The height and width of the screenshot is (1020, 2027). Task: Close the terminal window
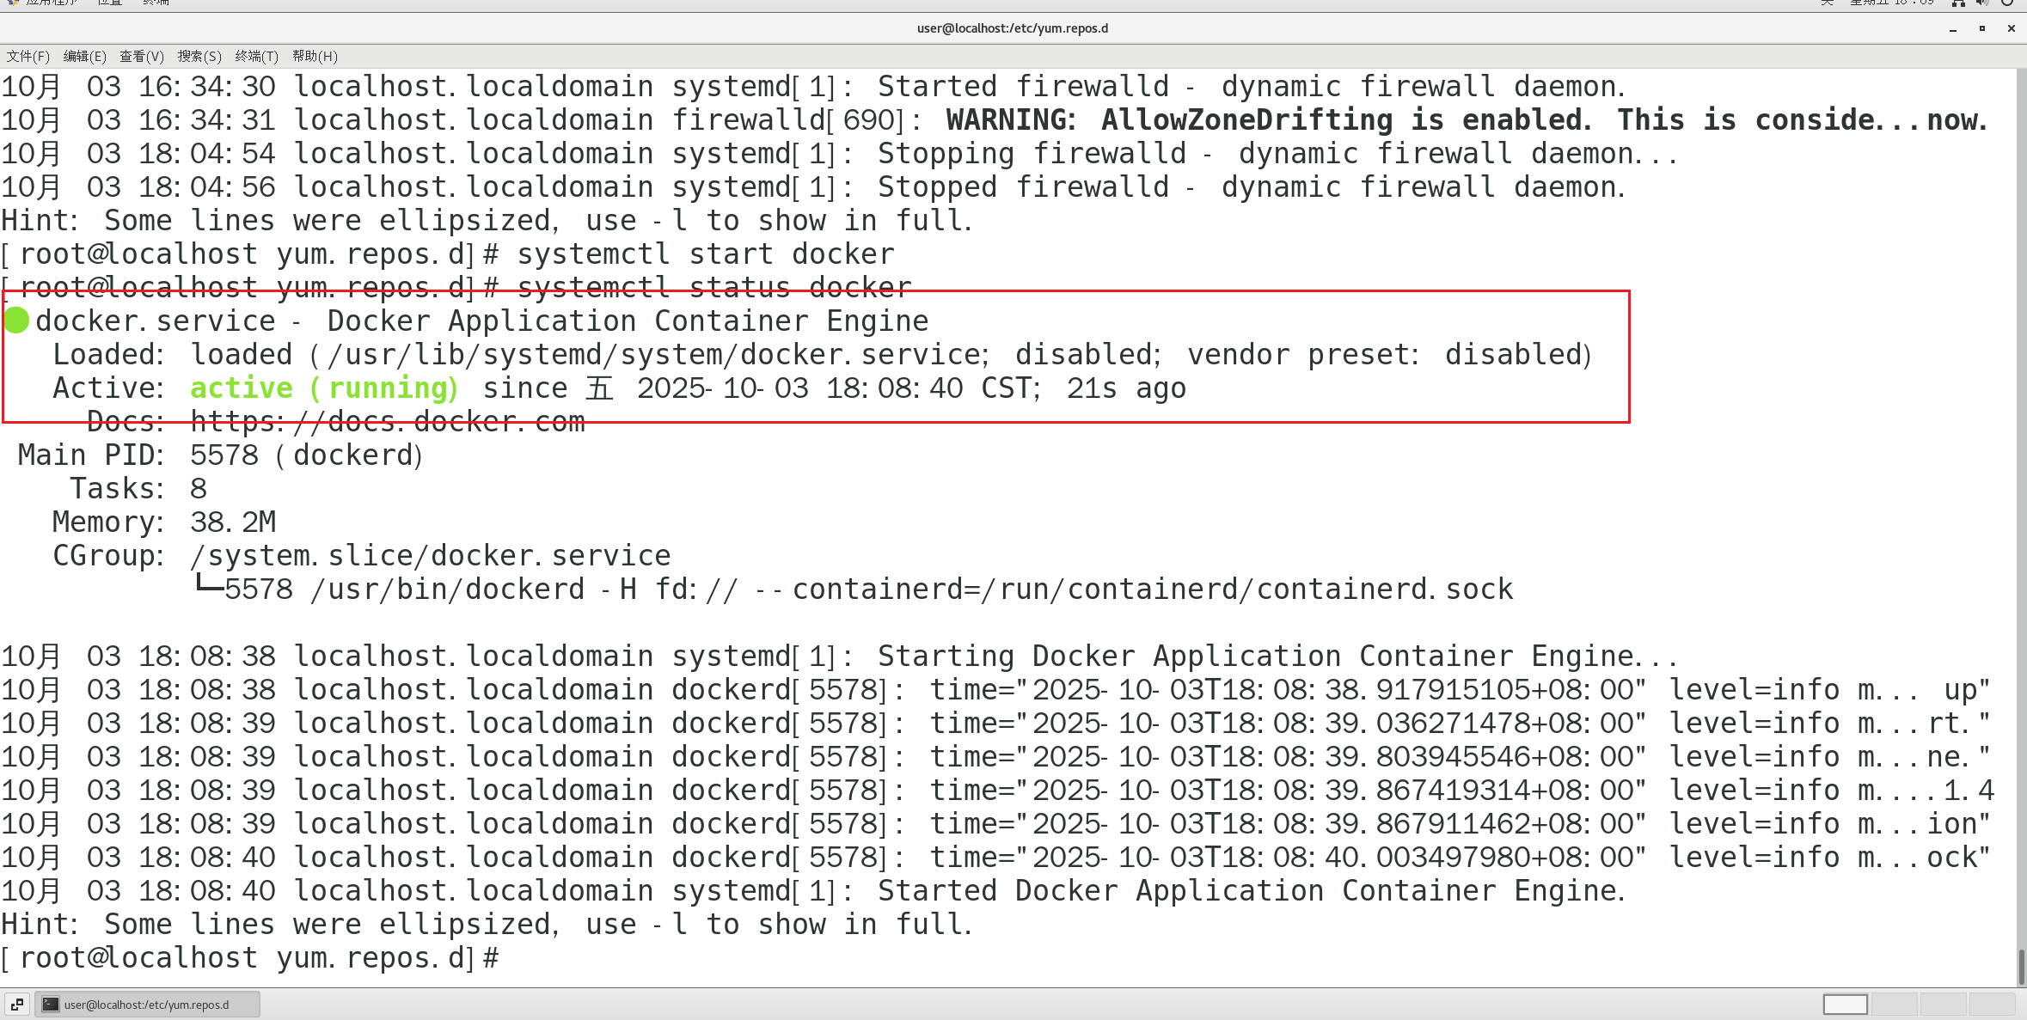click(2012, 29)
